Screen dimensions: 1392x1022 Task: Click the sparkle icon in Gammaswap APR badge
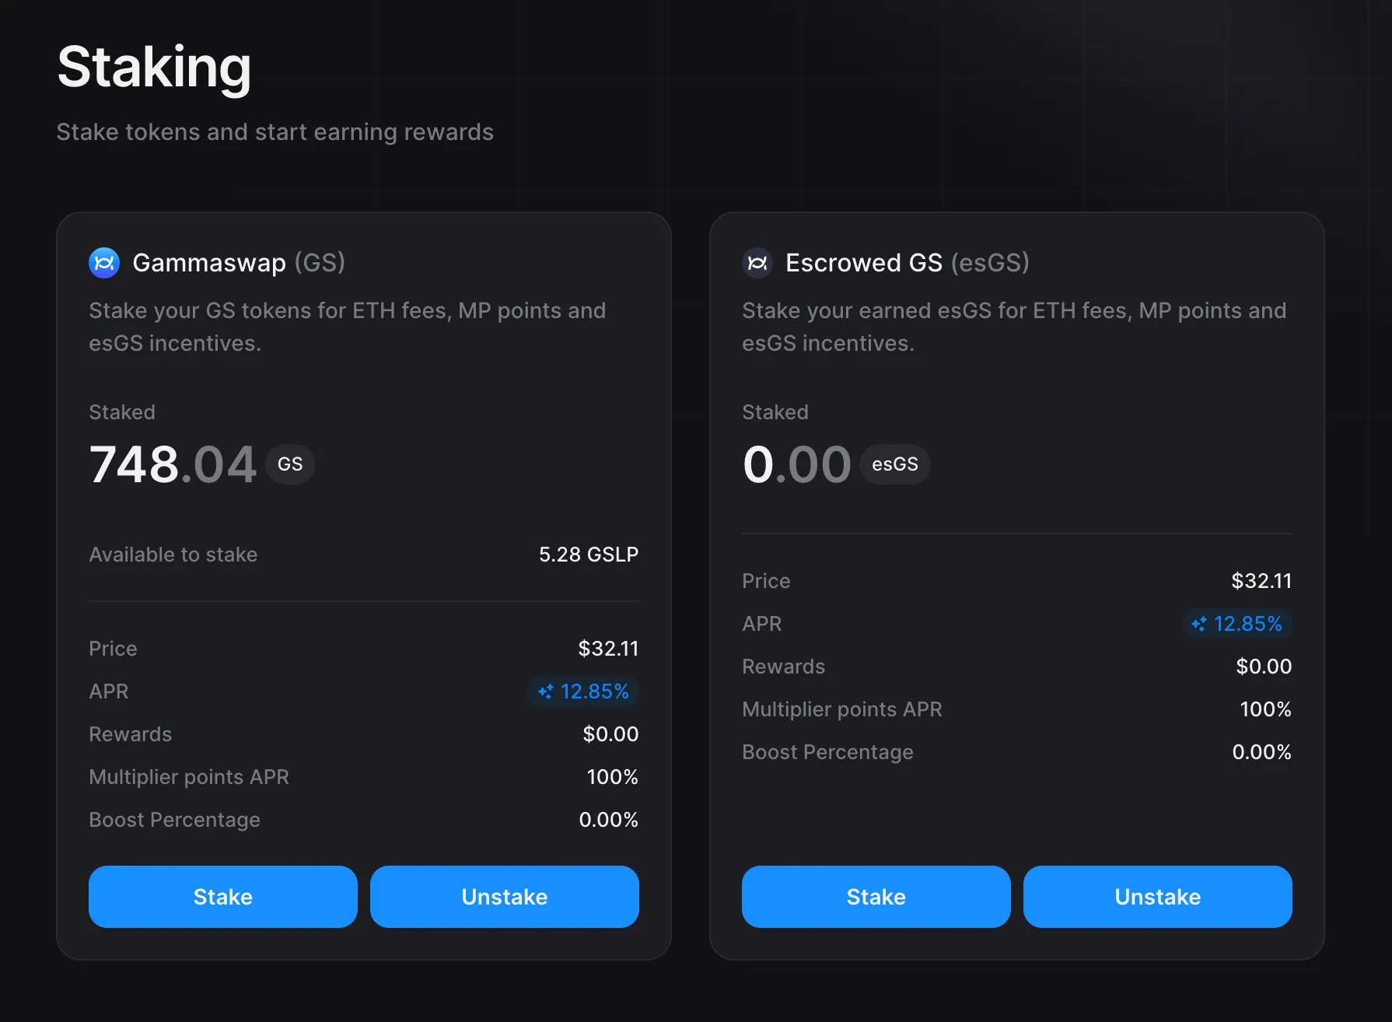pyautogui.click(x=546, y=691)
